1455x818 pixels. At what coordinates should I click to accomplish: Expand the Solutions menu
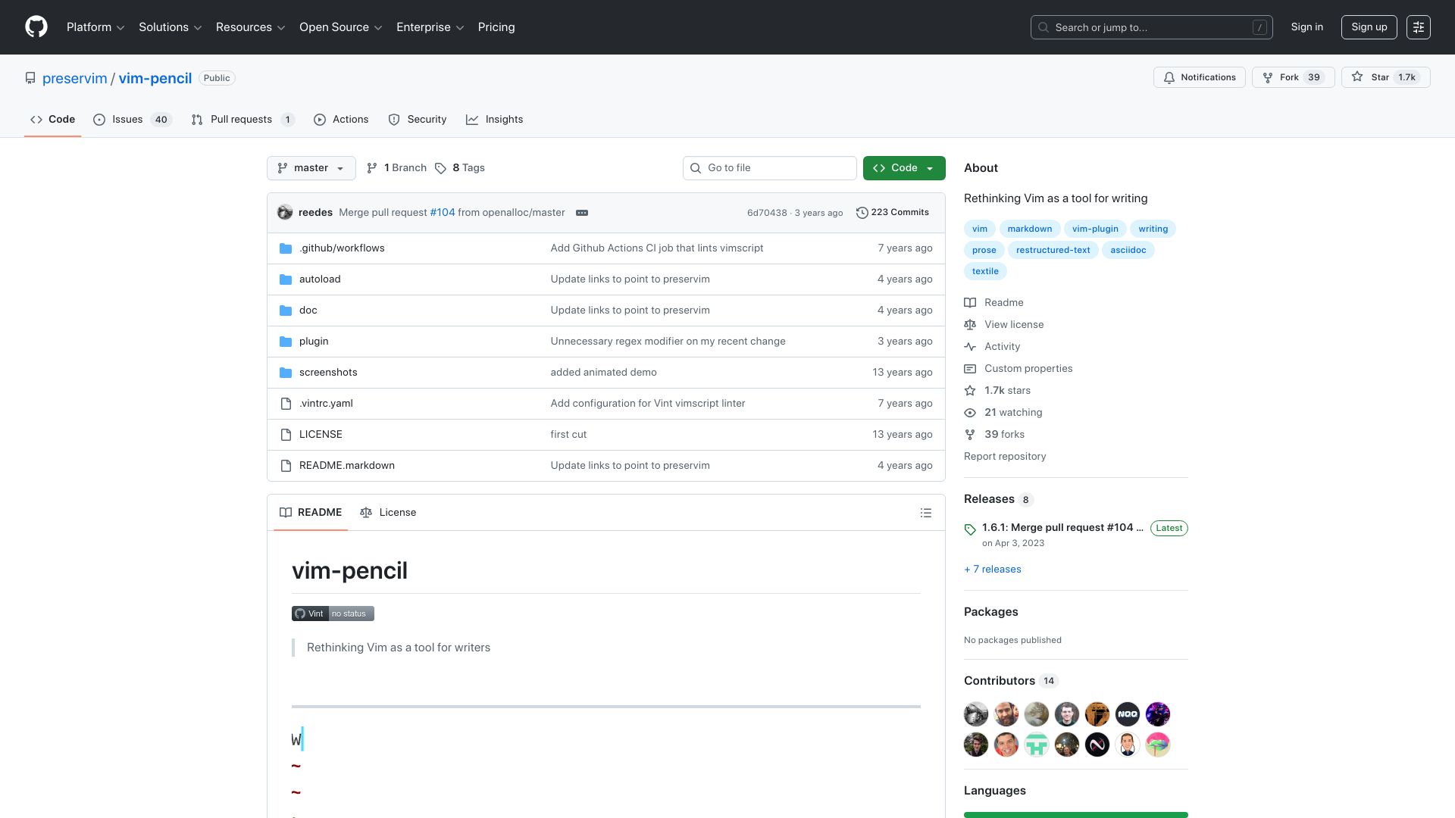(171, 27)
